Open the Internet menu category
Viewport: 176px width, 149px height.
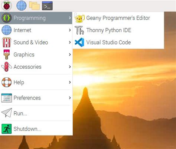pos(36,30)
